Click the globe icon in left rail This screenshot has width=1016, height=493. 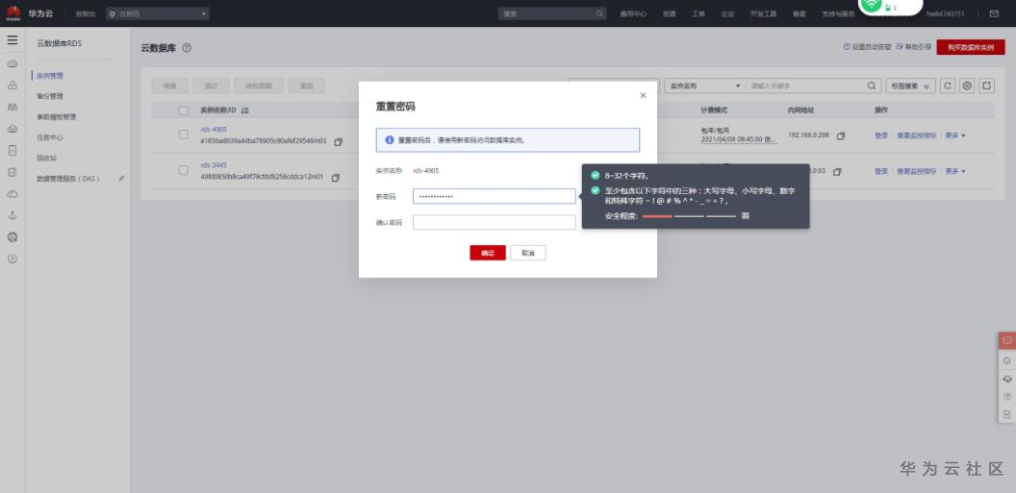(x=13, y=237)
